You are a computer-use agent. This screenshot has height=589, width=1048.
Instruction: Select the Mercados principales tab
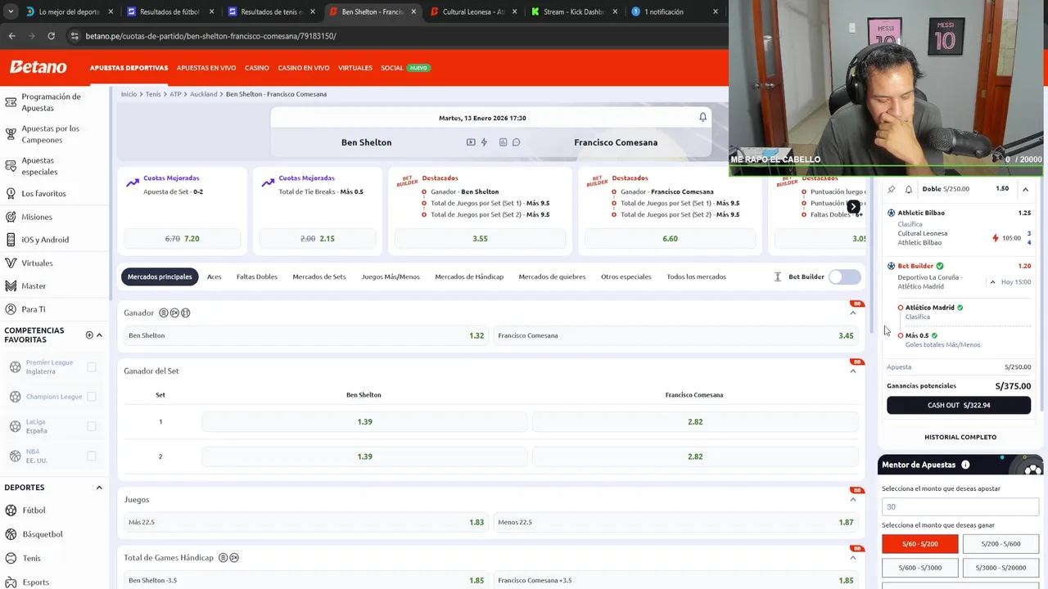pos(160,277)
